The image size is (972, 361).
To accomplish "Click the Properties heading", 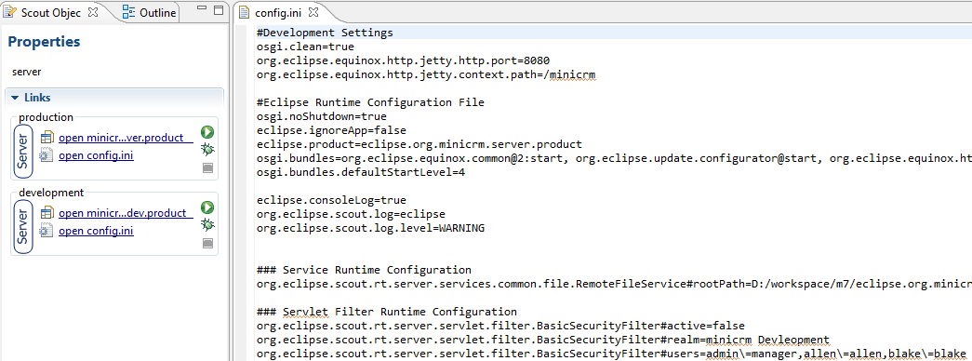I will 44,42.
